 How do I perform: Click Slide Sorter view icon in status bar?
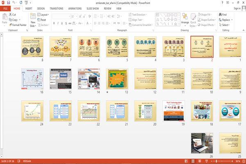point(193,161)
